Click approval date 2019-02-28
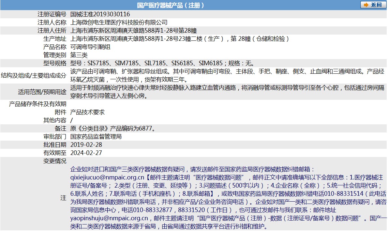Viewport: 388px width, 231px height. tap(86, 145)
